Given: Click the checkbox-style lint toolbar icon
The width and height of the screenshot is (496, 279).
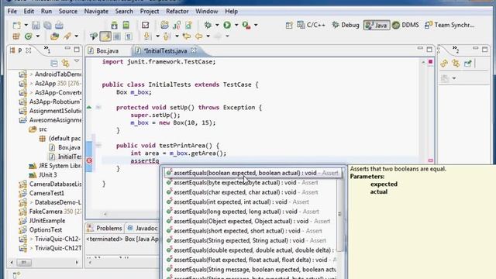Looking at the screenshot, I should coord(145,25).
